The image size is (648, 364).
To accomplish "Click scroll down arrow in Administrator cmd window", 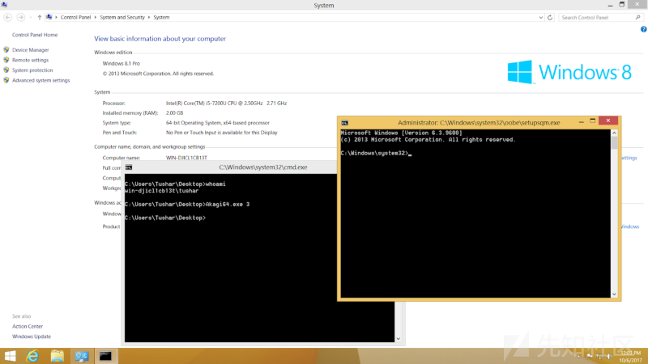I will click(614, 294).
